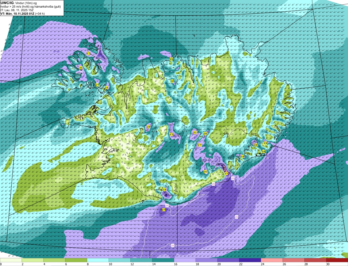Click the '22' tick label on the color scale
The height and width of the screenshot is (266, 348).
[x=241, y=264]
